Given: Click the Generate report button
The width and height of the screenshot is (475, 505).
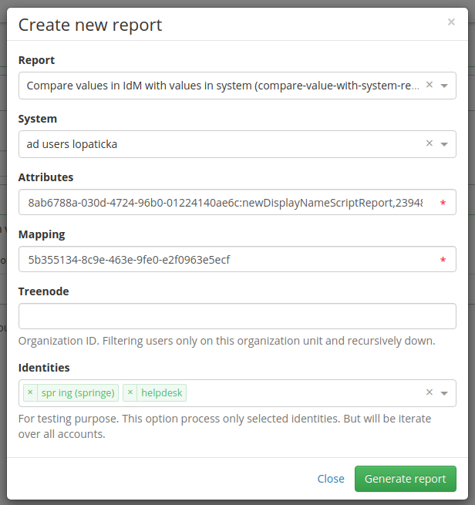Looking at the screenshot, I should (x=406, y=479).
